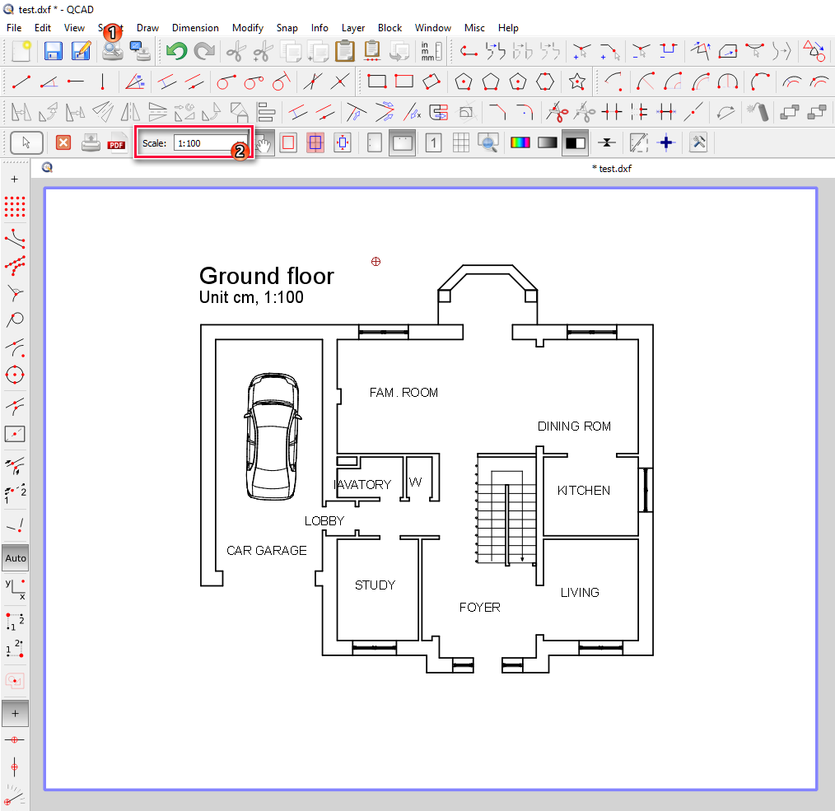
Task: Select the Hexagon polygon tool
Action: [x=545, y=82]
